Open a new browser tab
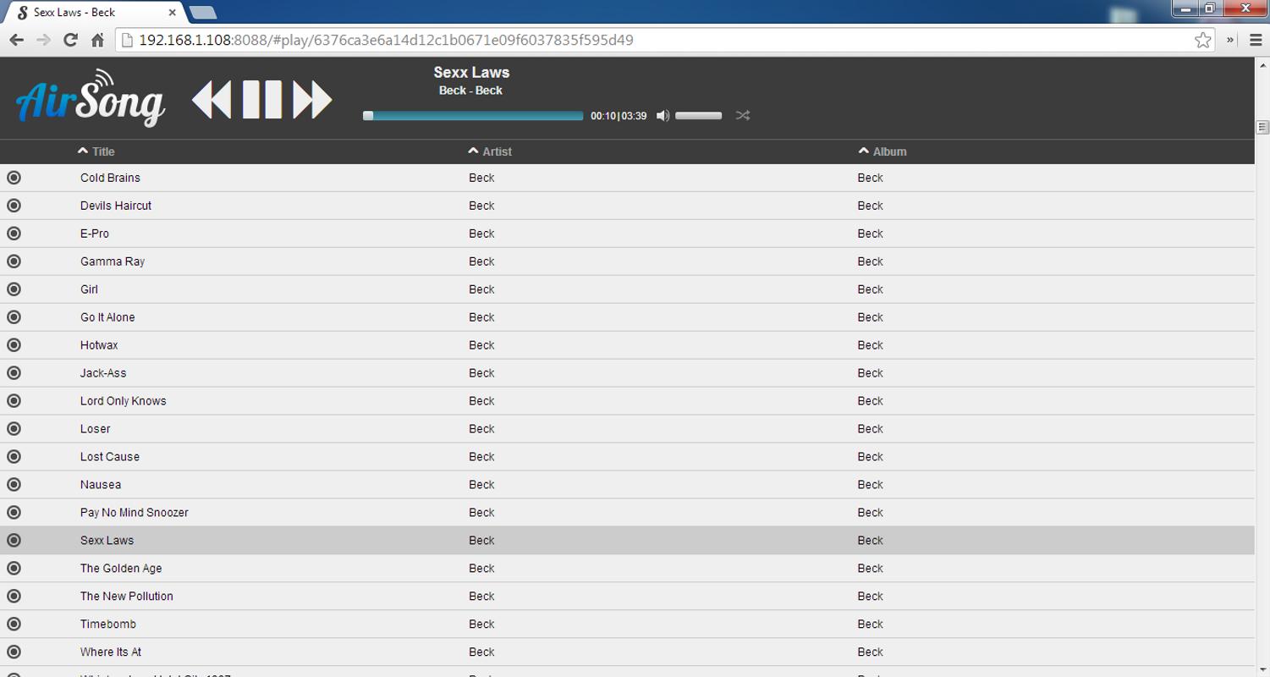Viewport: 1270px width, 677px height. point(203,13)
